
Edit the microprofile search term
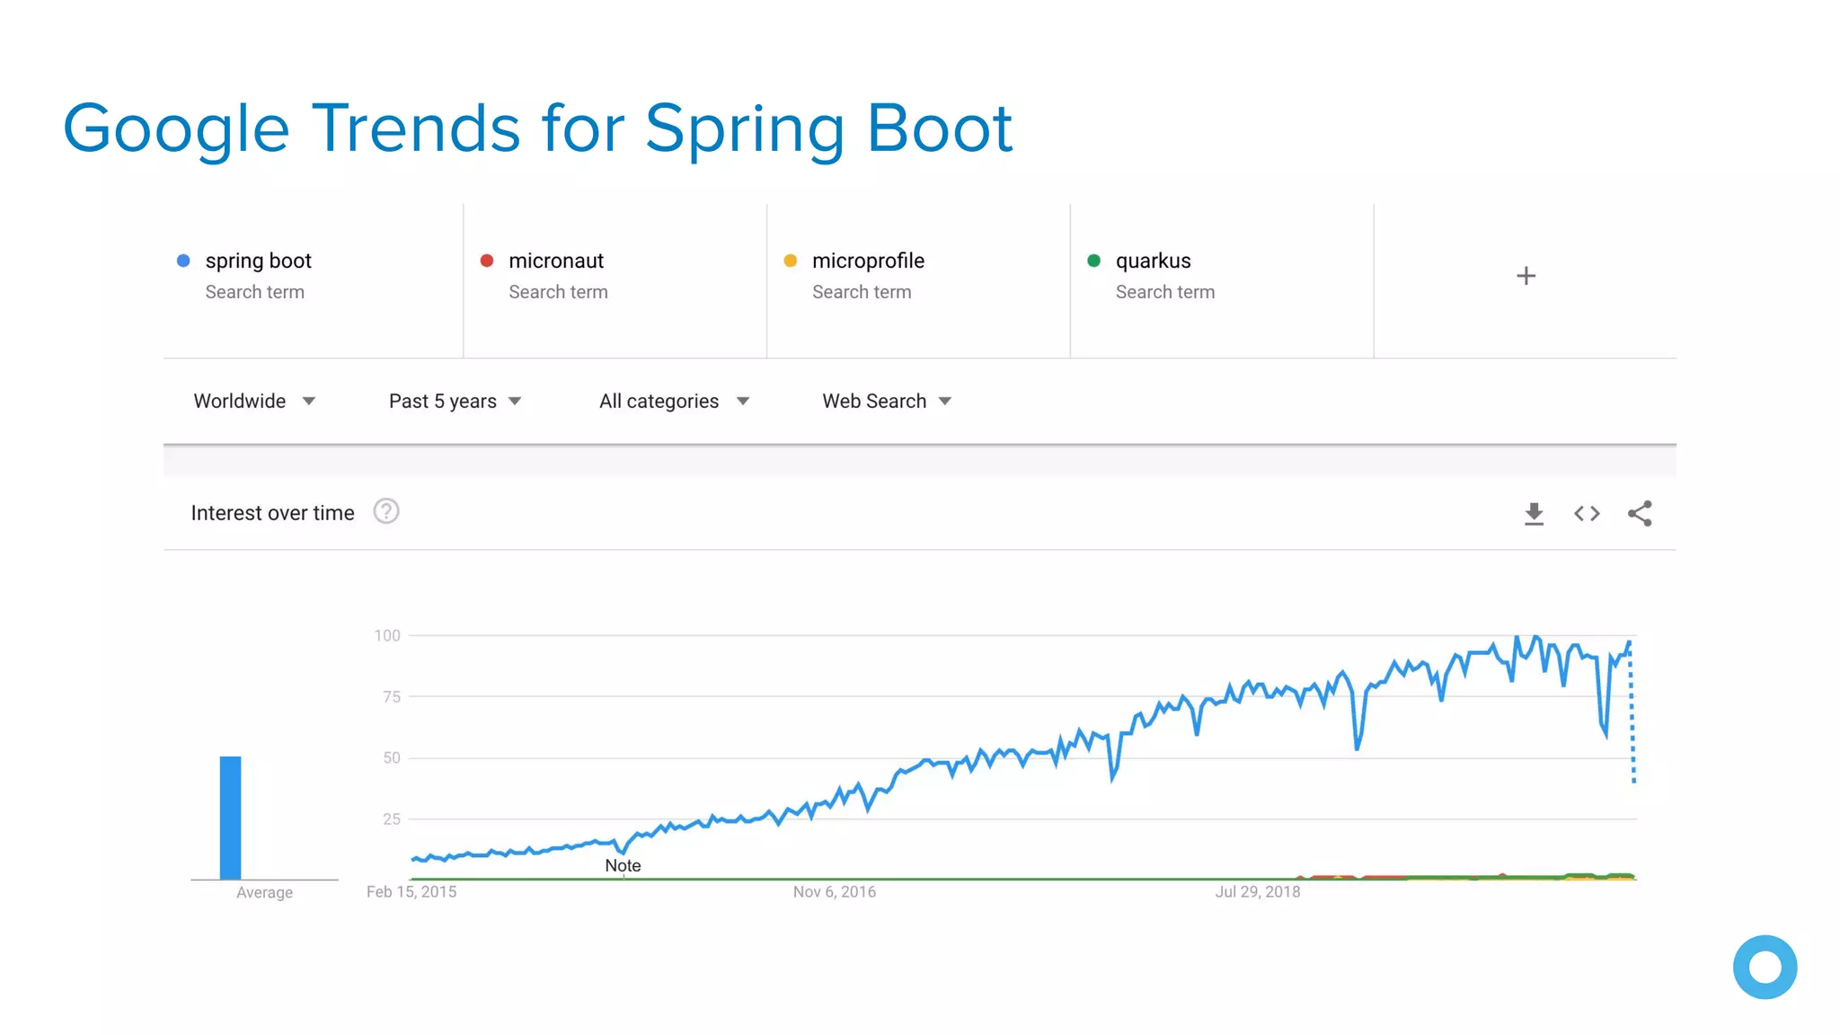click(x=868, y=261)
